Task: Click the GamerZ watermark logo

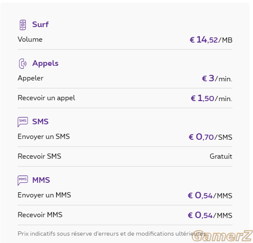Action: pos(222,236)
